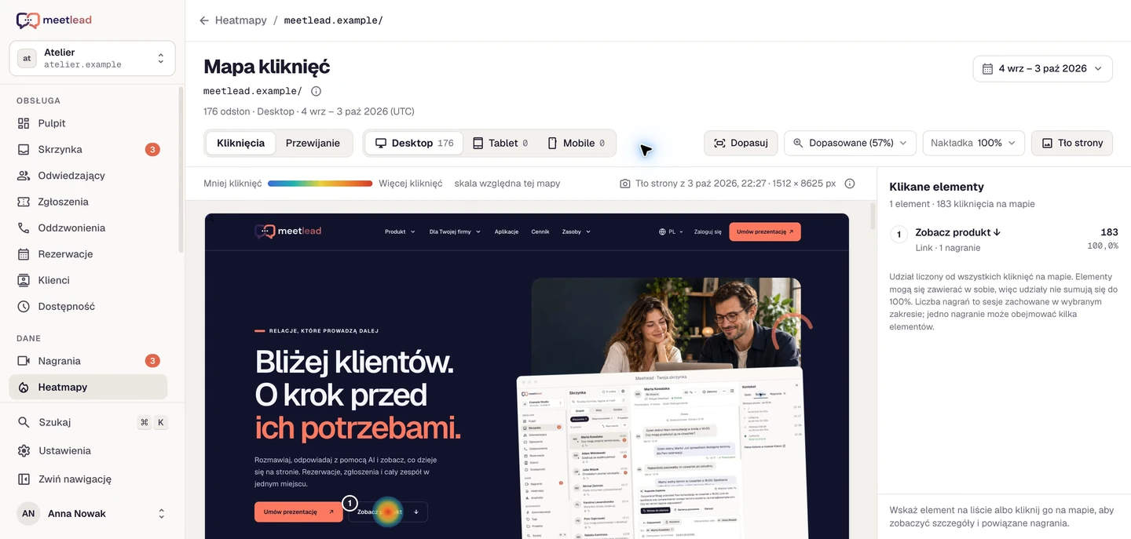
Task: Click the Skrzynka badge showing 3
Action: point(152,149)
